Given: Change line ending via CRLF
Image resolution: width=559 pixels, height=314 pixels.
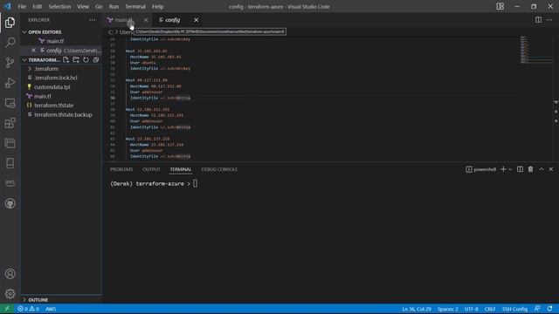Looking at the screenshot, I should click(x=490, y=309).
